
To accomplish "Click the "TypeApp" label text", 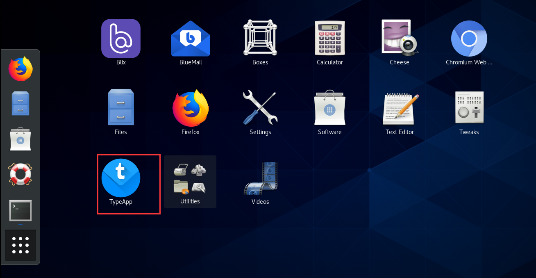I will (121, 202).
